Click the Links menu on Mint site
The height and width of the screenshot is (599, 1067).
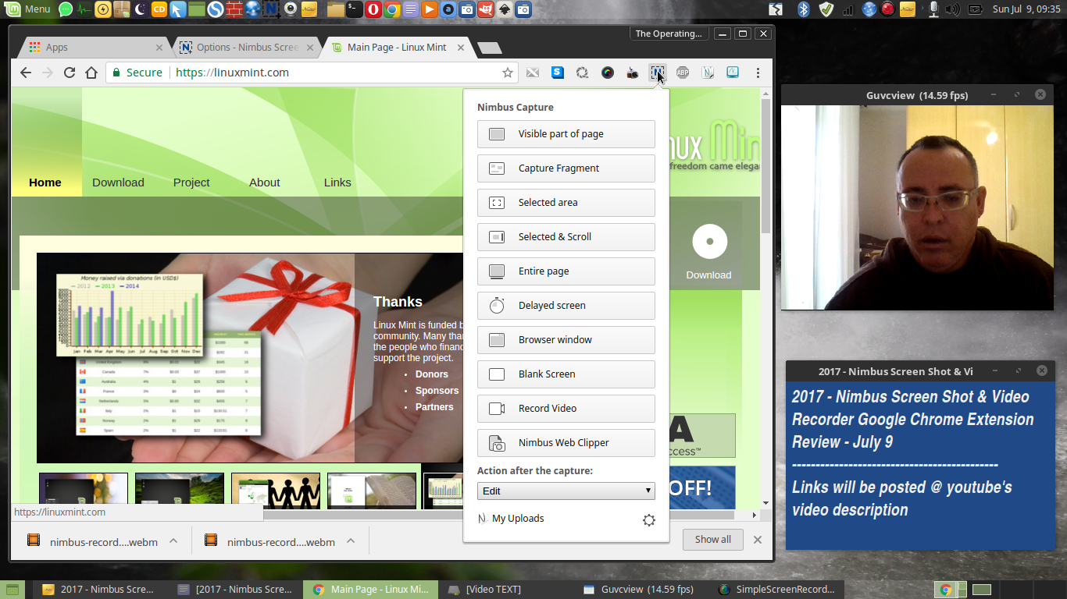tap(337, 183)
